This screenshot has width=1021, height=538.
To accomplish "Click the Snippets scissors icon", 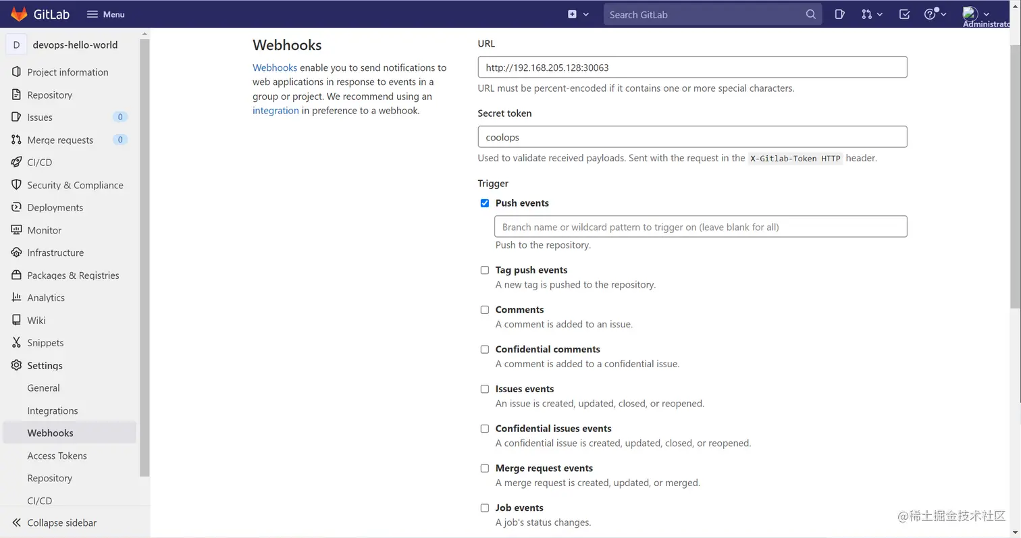I will tap(16, 342).
